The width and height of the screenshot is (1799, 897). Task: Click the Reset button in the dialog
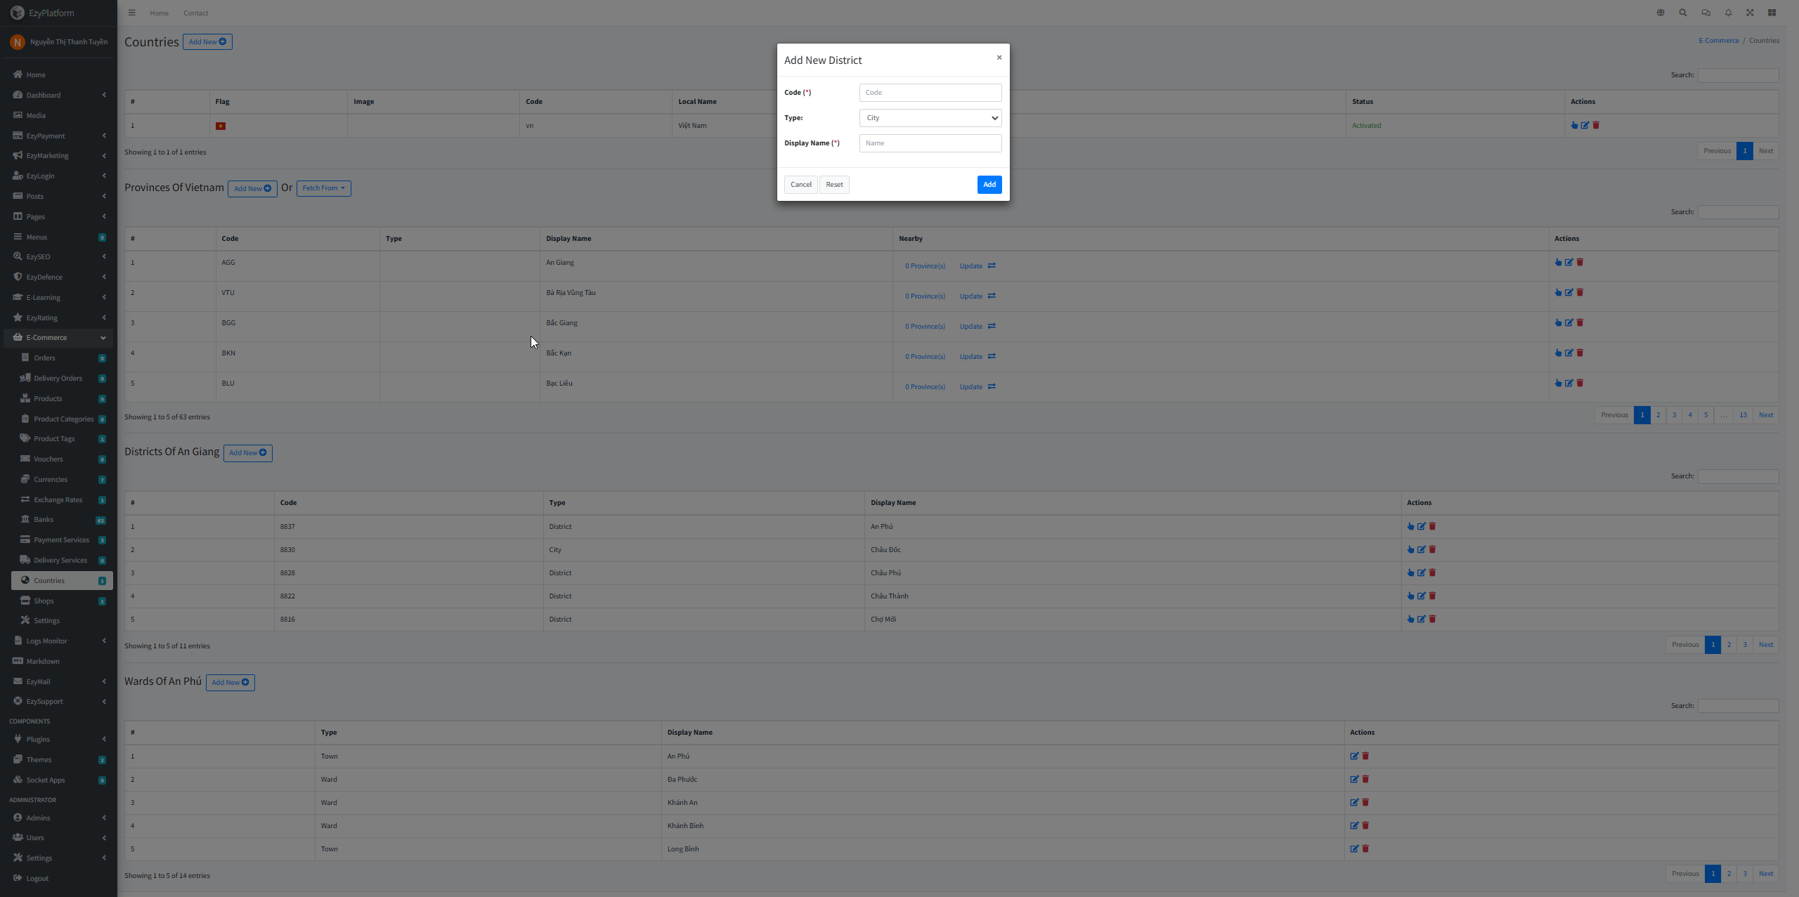834,185
